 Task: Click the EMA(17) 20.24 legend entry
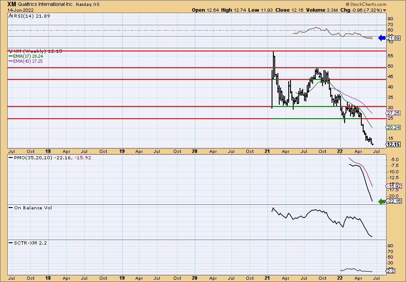pyautogui.click(x=26, y=56)
